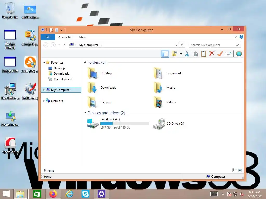Open the Windows Start button
266x199 pixels.
click(6, 194)
